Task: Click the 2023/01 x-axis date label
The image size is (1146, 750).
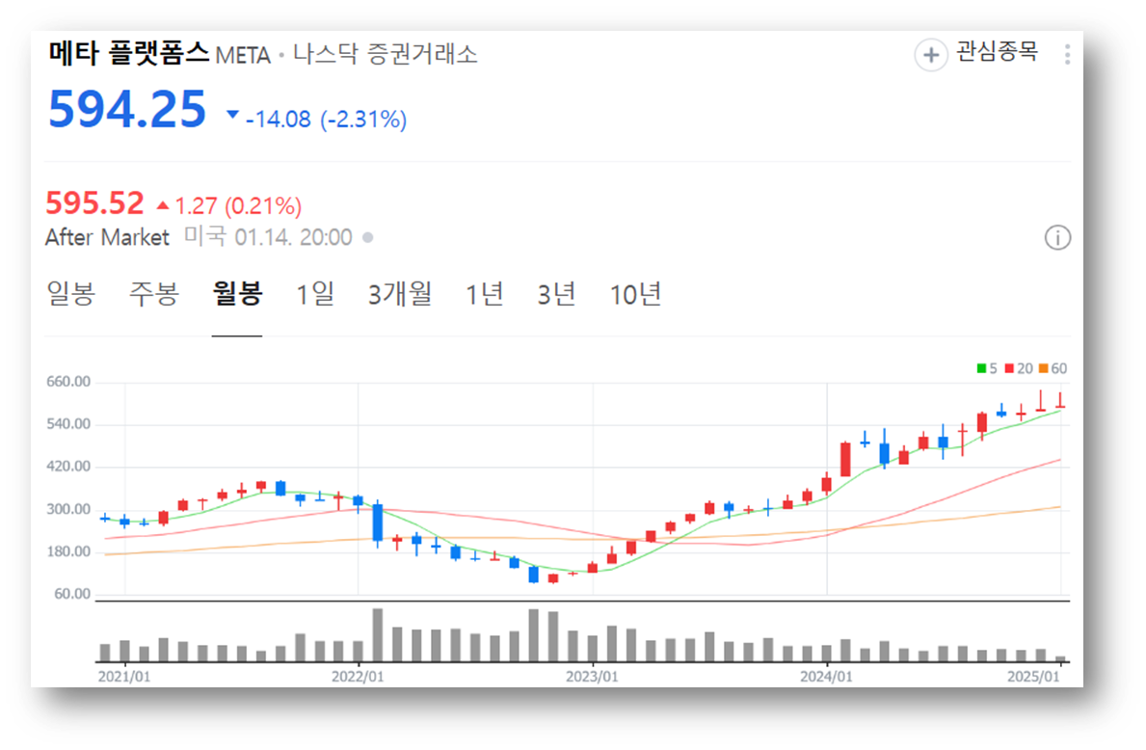Action: [x=592, y=676]
